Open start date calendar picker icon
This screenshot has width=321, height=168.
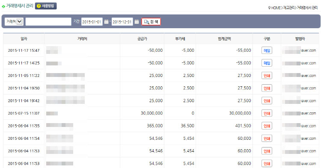pos(106,22)
